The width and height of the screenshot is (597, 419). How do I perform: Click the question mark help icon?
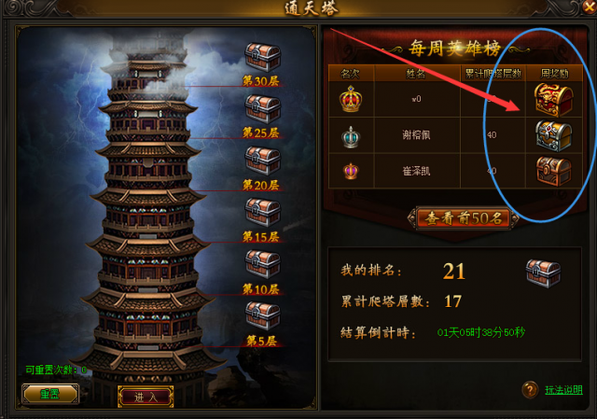pyautogui.click(x=530, y=390)
